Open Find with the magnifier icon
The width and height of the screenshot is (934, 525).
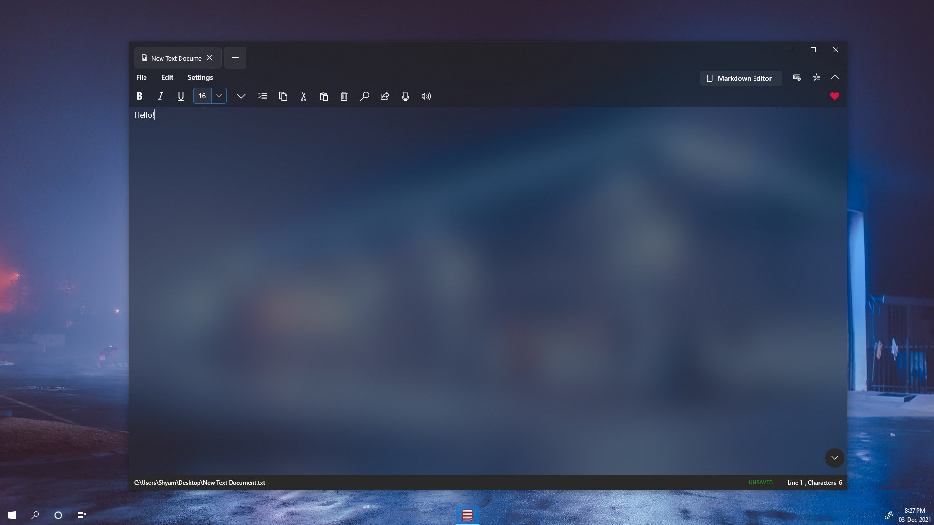click(365, 96)
